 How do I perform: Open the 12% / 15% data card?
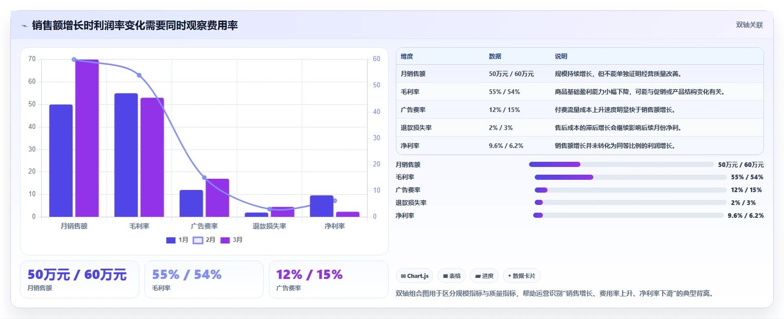tap(329, 279)
